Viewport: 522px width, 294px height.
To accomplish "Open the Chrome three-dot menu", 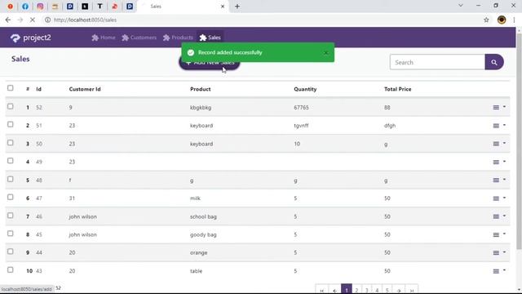I will (515, 20).
